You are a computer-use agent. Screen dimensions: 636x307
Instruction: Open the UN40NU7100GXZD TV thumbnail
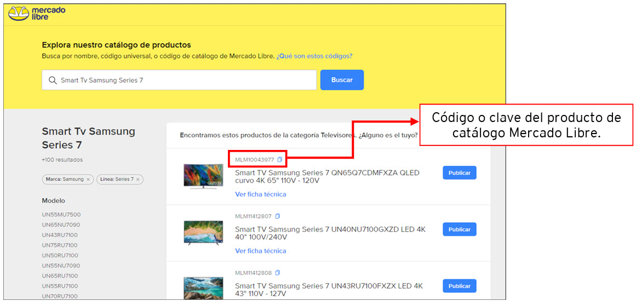point(204,232)
